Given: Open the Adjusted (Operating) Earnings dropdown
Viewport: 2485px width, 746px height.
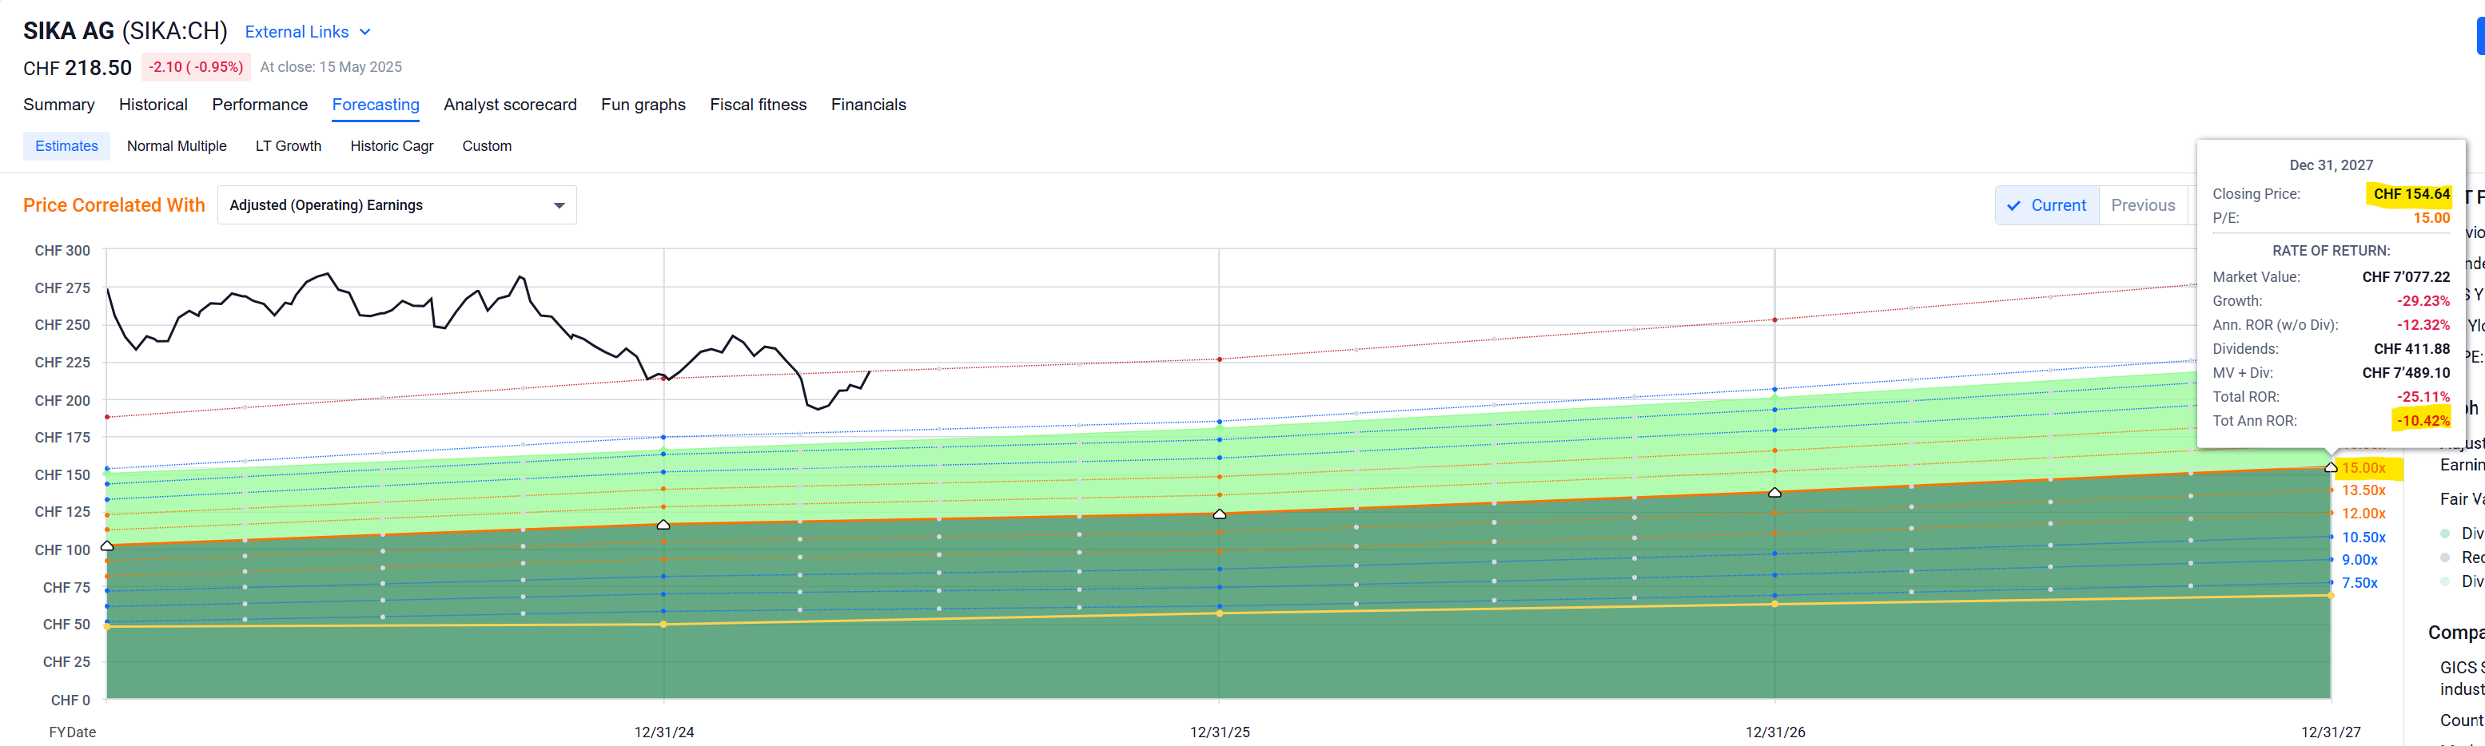Looking at the screenshot, I should click(396, 205).
